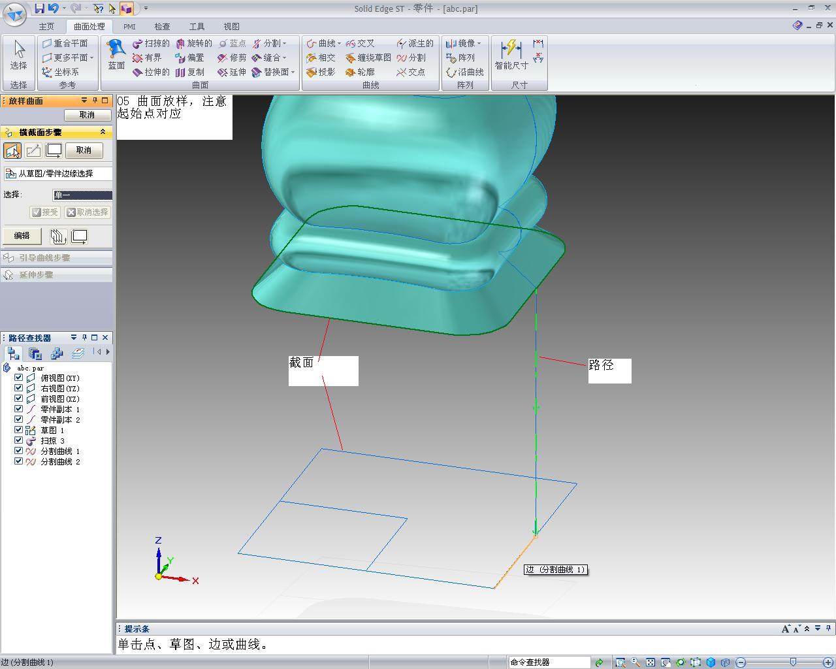
Task: Collapse the 横截面步骤 section
Action: coord(103,132)
